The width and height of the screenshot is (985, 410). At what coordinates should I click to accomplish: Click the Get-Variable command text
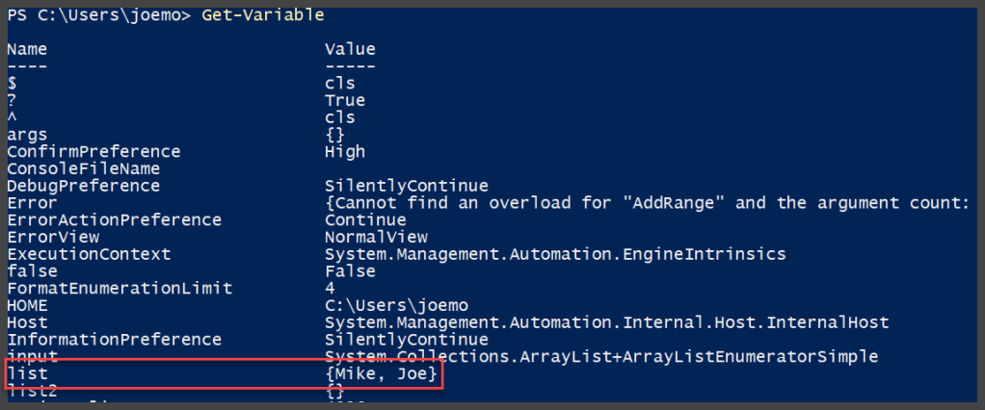(262, 15)
